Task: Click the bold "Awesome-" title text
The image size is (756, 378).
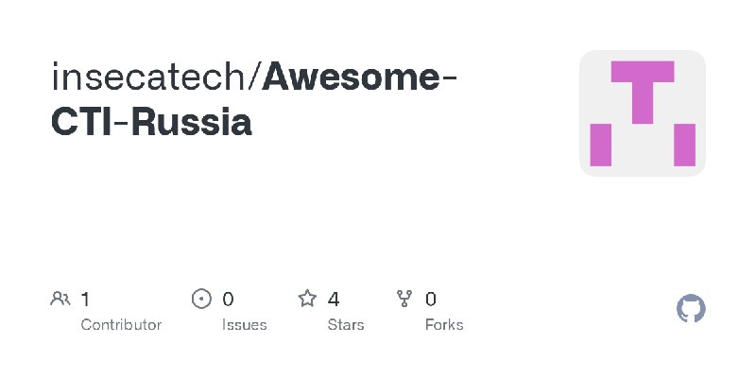Action: 359,77
